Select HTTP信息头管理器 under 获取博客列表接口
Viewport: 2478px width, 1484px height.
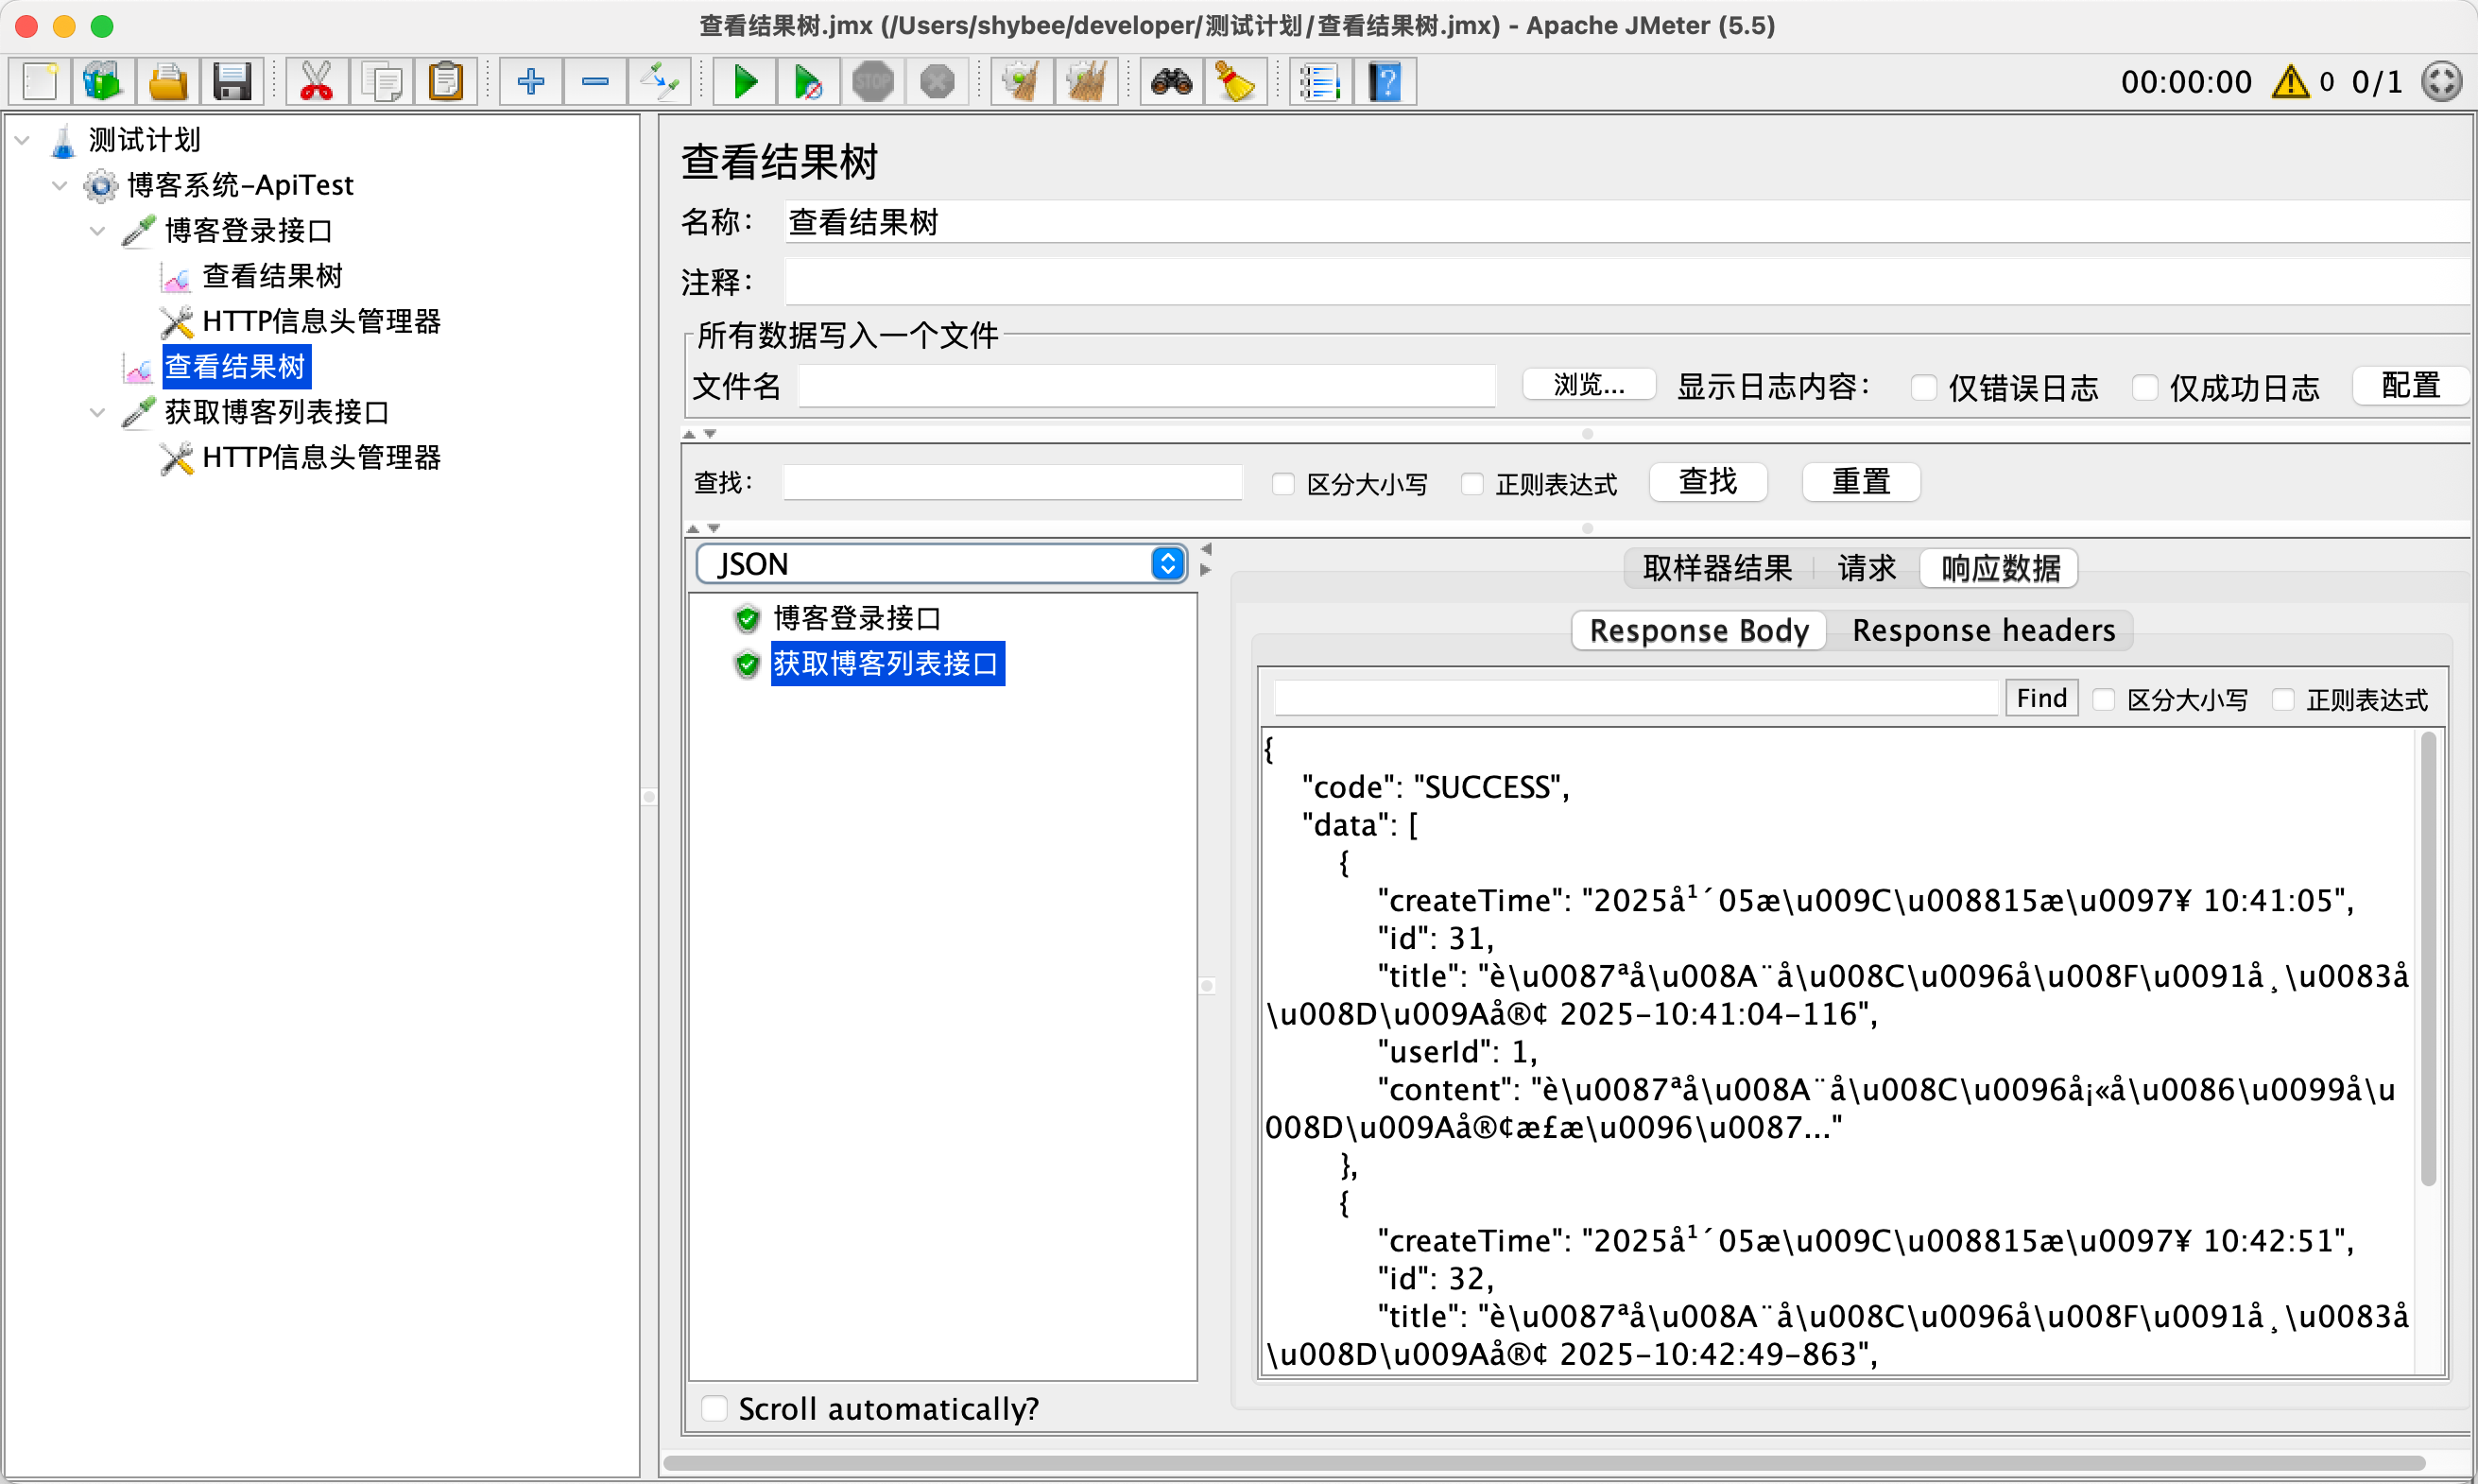pos(319,458)
